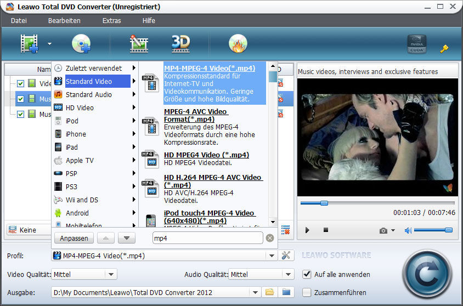Select the HD Video category

pos(95,107)
